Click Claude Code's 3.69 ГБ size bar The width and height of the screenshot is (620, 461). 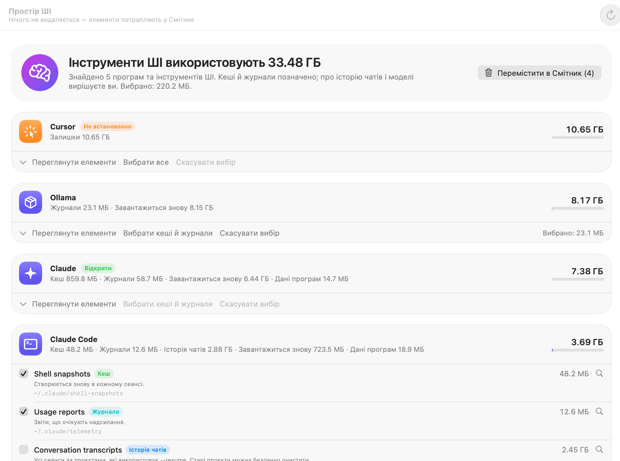point(578,350)
